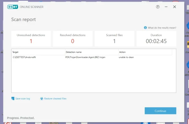Click the PDF/TrojanDownloader.Agent.BRZ trojan detection name
This screenshot has height=124, width=189.
(85, 57)
